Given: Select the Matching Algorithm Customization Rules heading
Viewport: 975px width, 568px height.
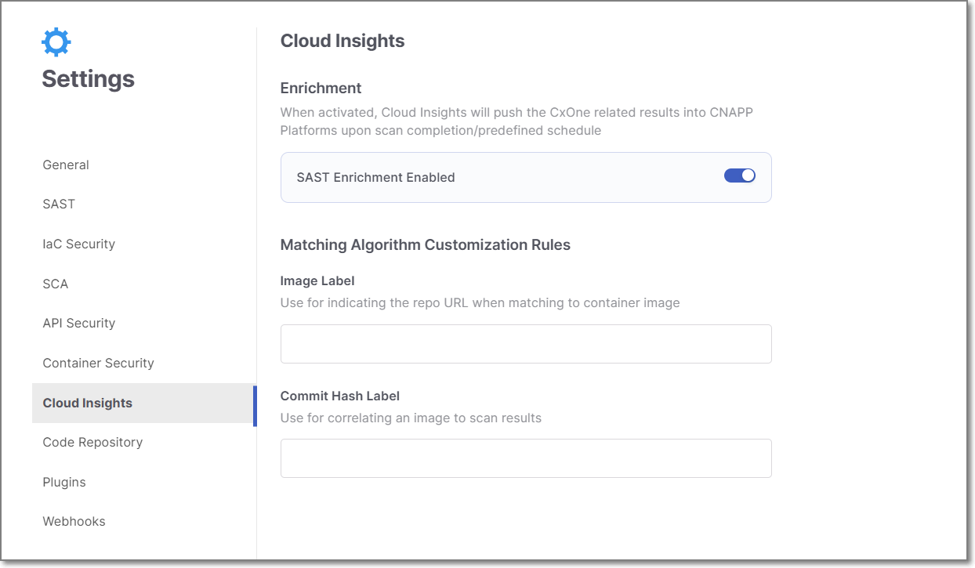Looking at the screenshot, I should 425,244.
